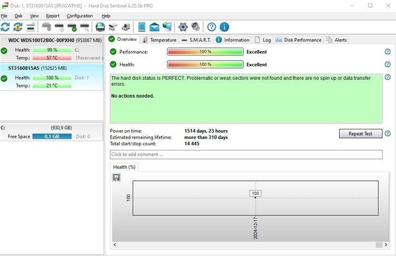Click the refresh icon with gold center
The width and height of the screenshot is (396, 256).
point(18,27)
